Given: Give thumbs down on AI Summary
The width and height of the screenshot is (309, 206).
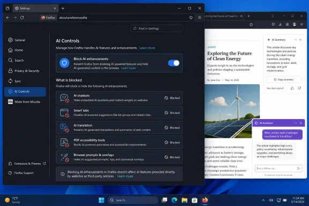Looking at the screenshot, I should pyautogui.click(x=299, y=89).
